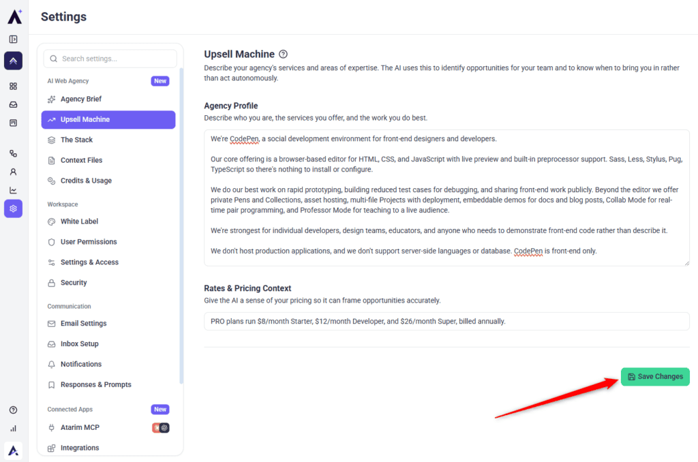The image size is (698, 462).
Task: Click the magnifier icon in search settings
Action: point(53,59)
